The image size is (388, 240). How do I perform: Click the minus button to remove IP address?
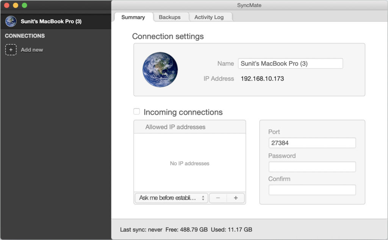(x=218, y=198)
